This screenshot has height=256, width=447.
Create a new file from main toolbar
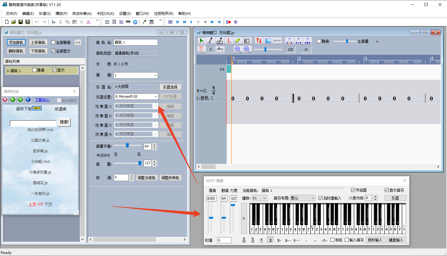(7, 22)
